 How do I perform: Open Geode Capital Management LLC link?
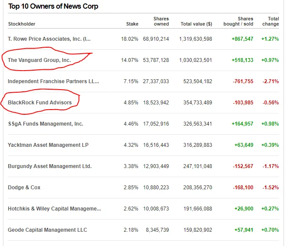pyautogui.click(x=47, y=230)
